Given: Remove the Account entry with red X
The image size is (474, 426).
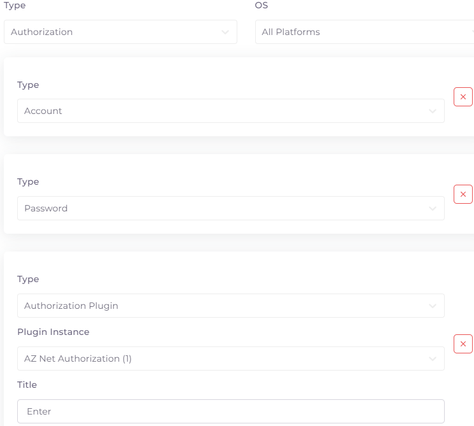Looking at the screenshot, I should [463, 97].
